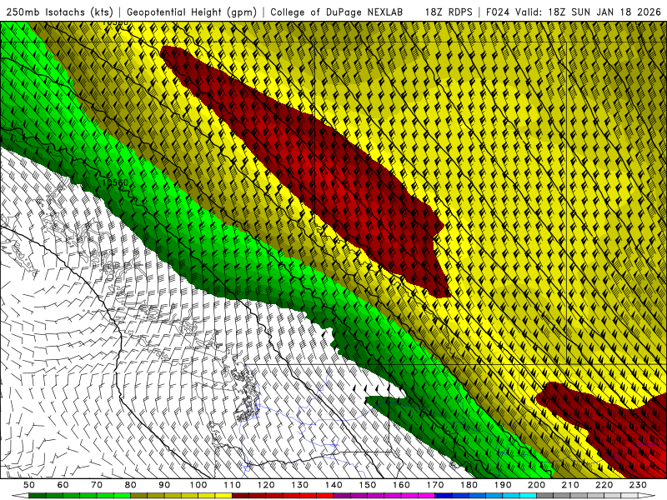667x500 pixels.
Task: Click the colorbar value label '110'
Action: [233, 485]
